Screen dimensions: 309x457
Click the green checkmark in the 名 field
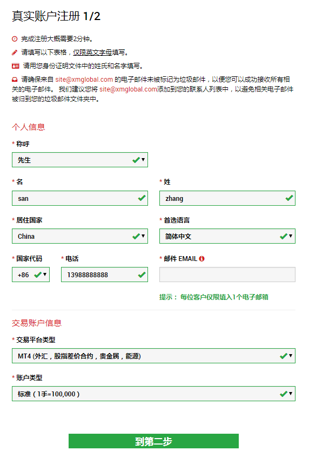[142, 198]
